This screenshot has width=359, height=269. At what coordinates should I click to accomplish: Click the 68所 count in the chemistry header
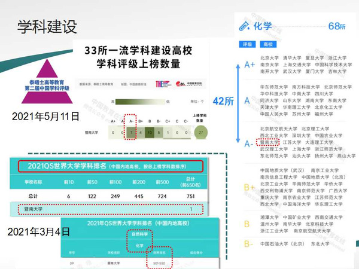point(337,26)
